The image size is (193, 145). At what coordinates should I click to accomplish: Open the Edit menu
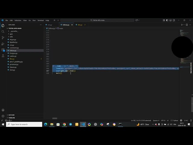pos(11,20)
